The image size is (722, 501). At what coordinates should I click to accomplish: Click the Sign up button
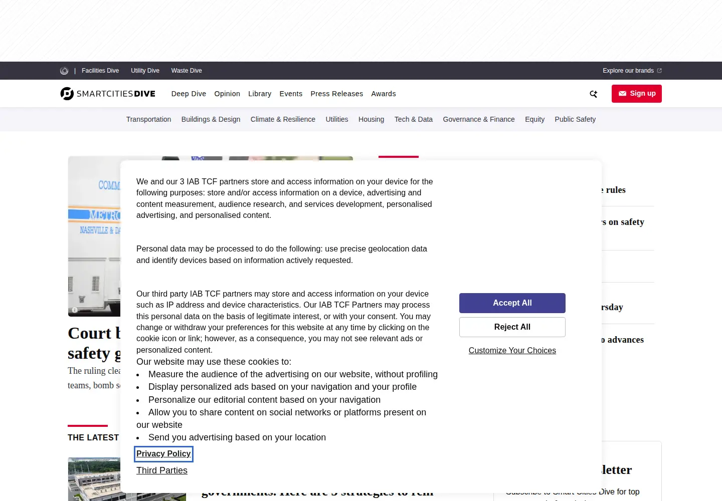pos(637,94)
